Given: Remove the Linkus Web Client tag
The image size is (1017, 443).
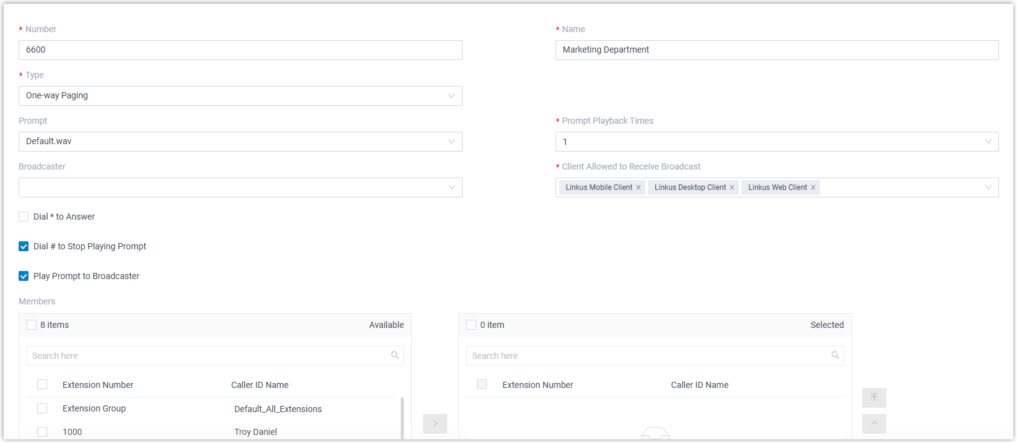Looking at the screenshot, I should [x=813, y=187].
